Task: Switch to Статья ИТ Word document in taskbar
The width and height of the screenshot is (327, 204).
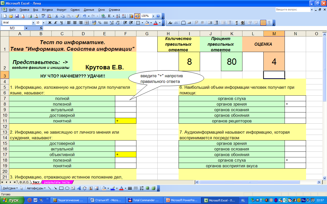Action: [107, 200]
